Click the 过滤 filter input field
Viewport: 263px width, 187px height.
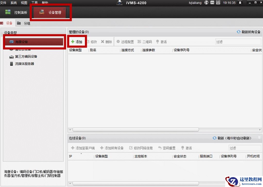click(238, 41)
